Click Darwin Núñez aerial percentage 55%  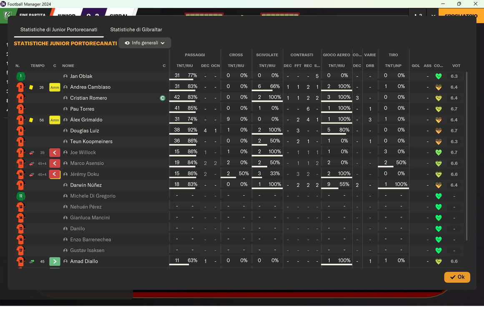pyautogui.click(x=344, y=184)
